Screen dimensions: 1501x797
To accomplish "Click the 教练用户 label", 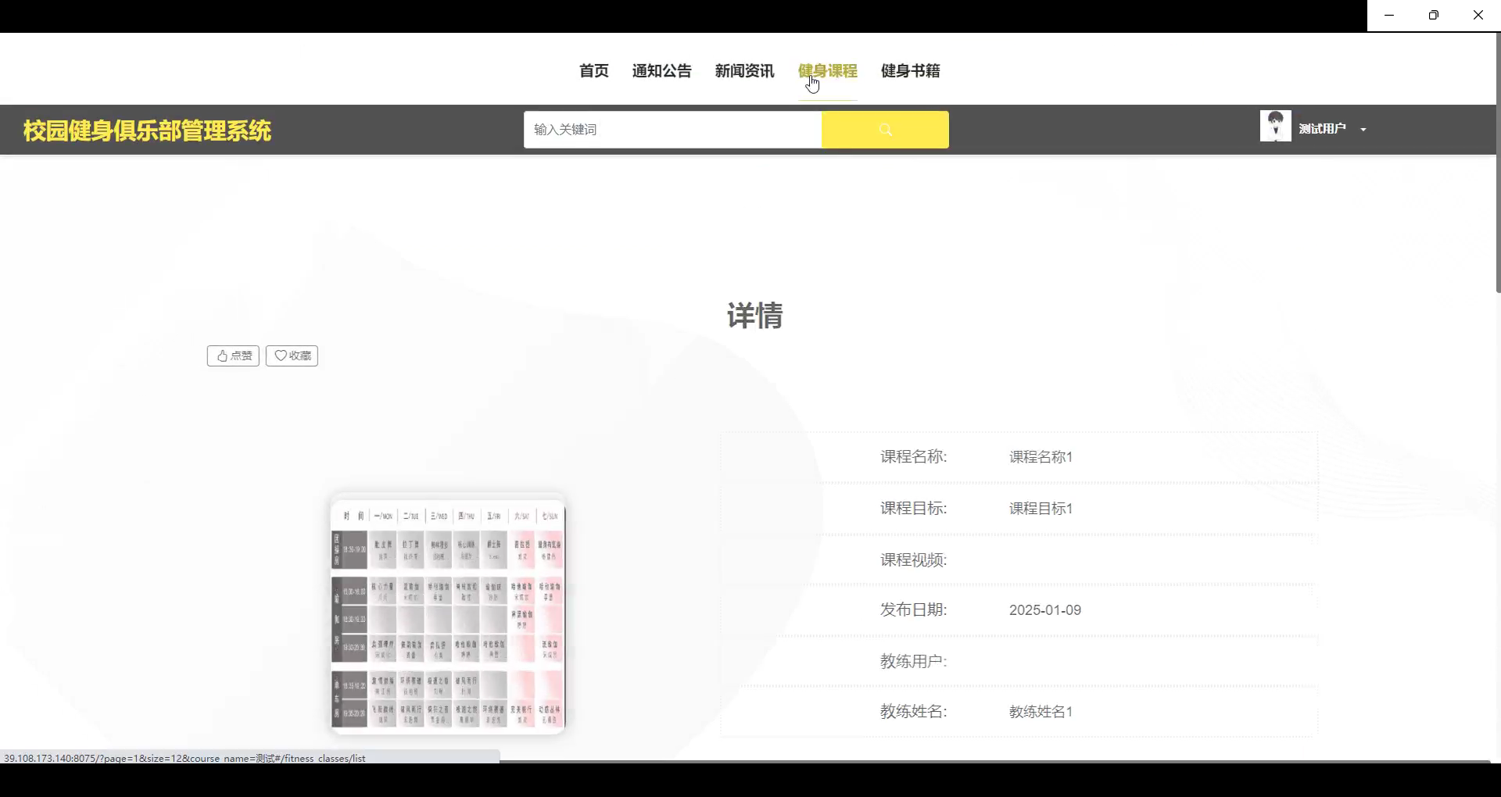I will 913,662.
